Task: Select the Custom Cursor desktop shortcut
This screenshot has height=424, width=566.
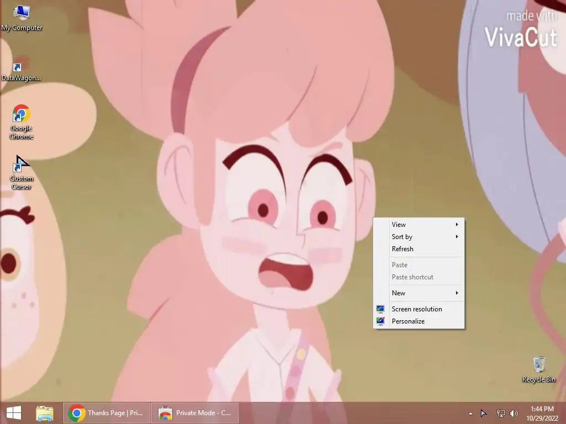Action: point(22,172)
